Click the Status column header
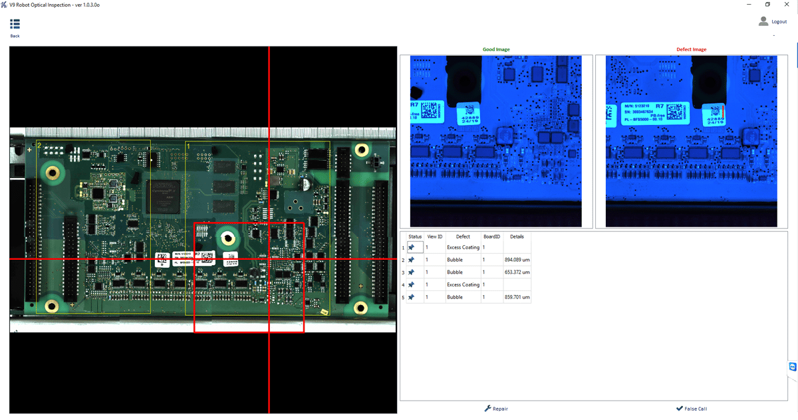The image size is (798, 420). click(x=414, y=236)
